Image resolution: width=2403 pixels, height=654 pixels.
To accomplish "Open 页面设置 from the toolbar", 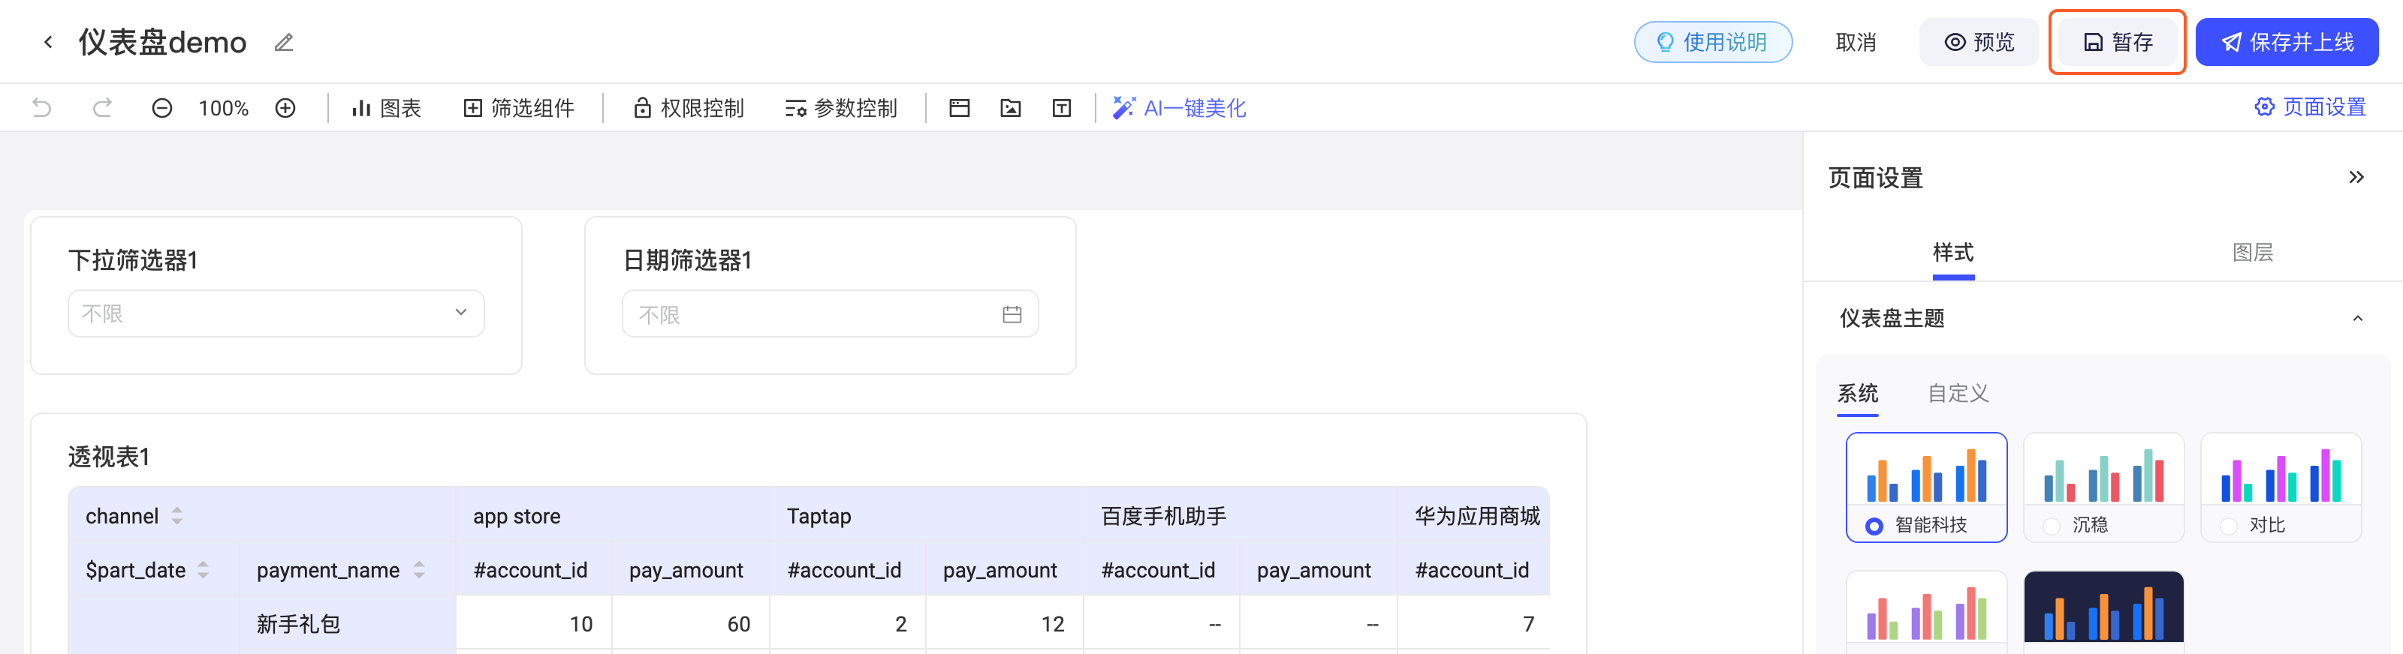I will coord(2311,107).
